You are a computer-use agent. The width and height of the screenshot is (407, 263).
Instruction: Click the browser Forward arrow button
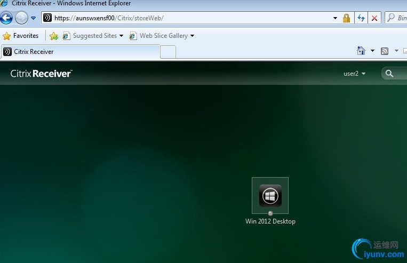coord(21,18)
